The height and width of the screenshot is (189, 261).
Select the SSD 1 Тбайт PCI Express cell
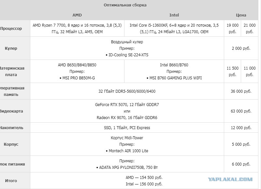point(127,128)
